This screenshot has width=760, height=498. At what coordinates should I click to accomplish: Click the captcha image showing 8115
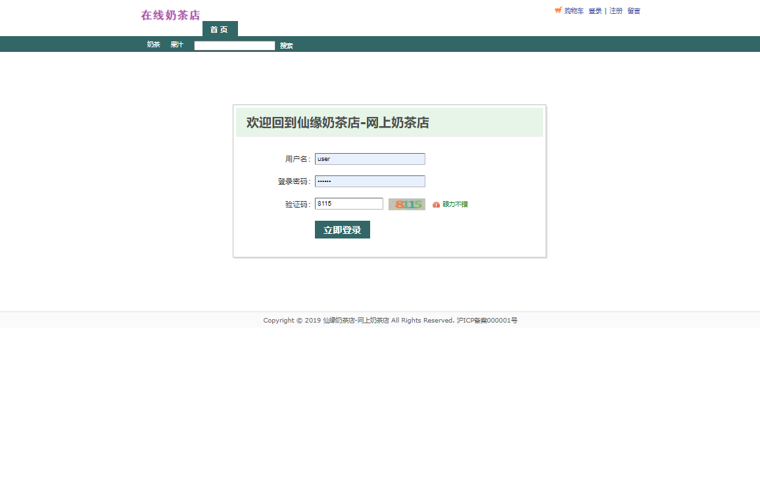coord(406,204)
